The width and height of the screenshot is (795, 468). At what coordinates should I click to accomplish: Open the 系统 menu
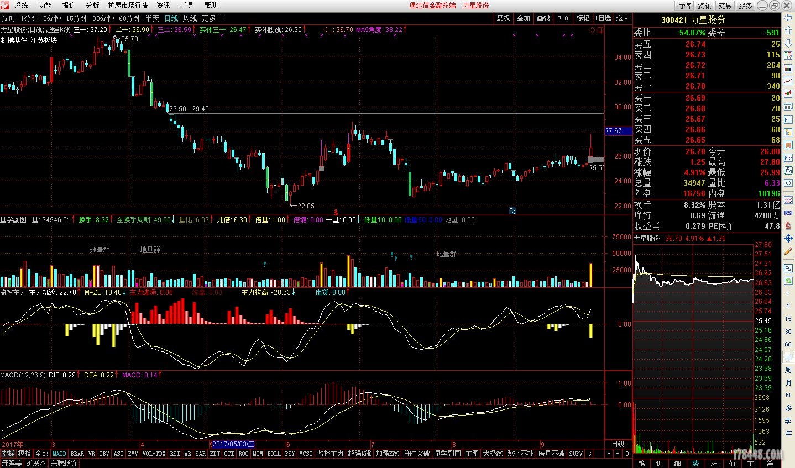click(22, 6)
